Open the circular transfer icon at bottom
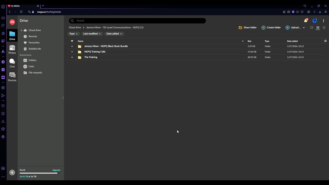Image resolution: width=329 pixels, height=185 pixels. (x=12, y=173)
